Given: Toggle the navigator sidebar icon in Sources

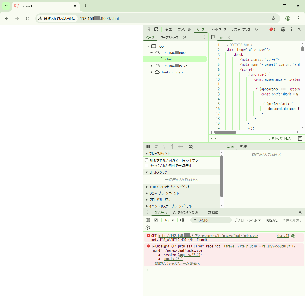Looking at the screenshot, I should point(213,37).
